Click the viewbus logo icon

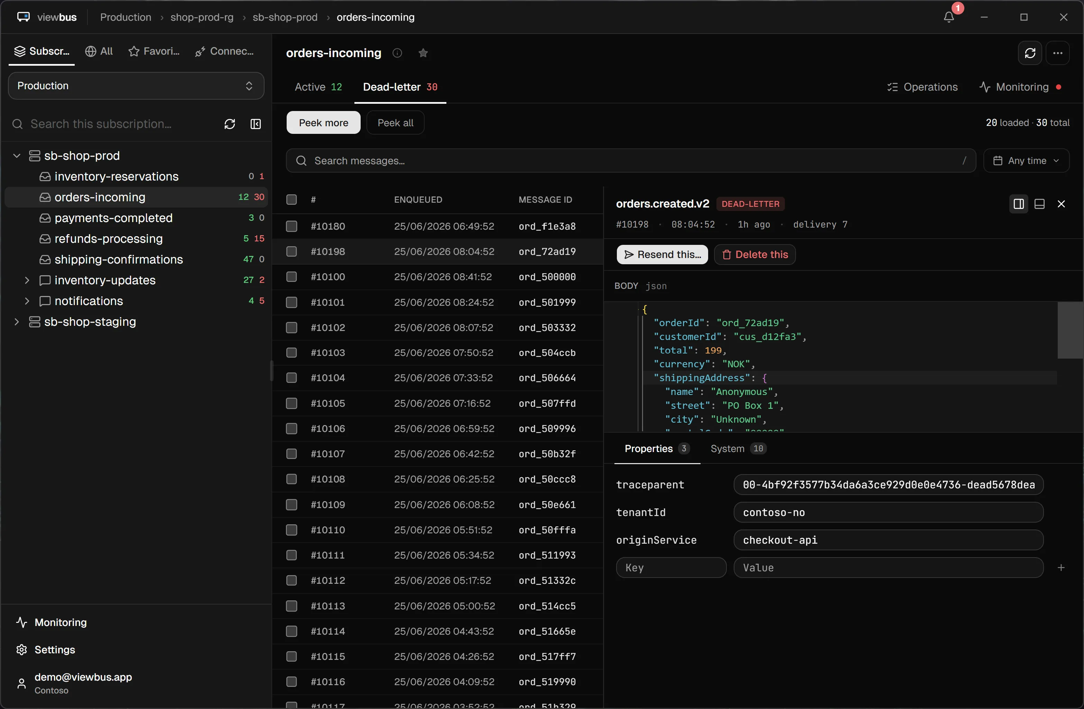click(x=23, y=17)
